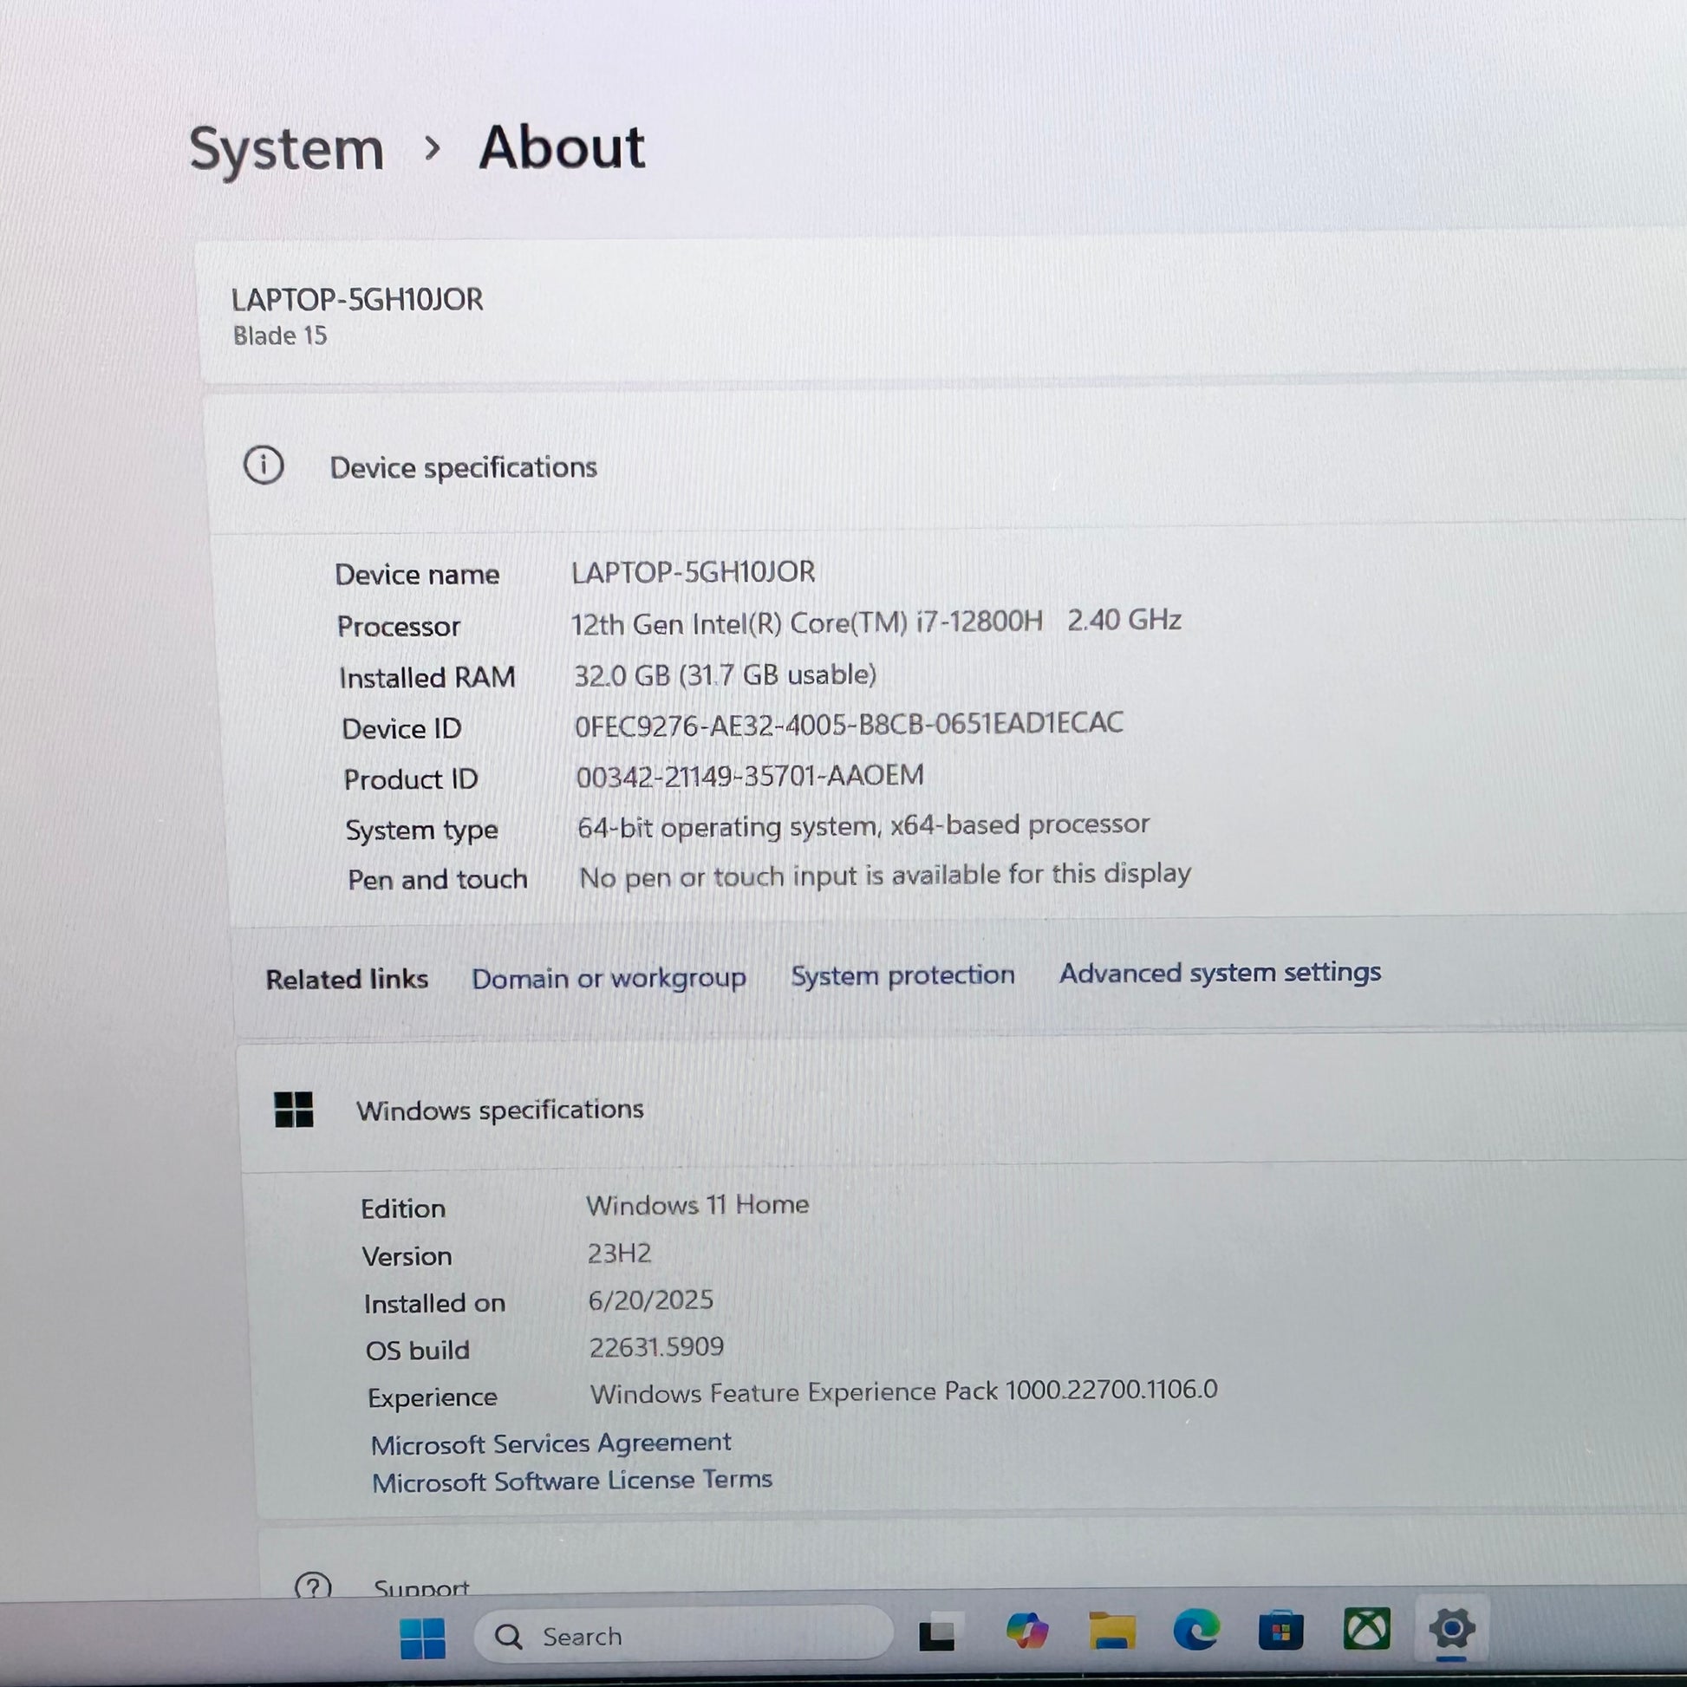Go back to System in the breadcrumb
1687x1687 pixels.
coord(286,149)
